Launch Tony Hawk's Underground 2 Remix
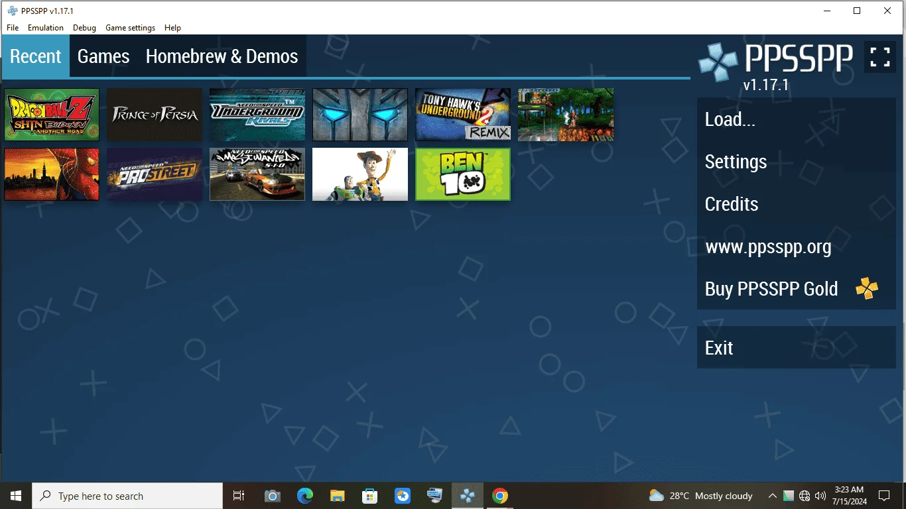906x509 pixels. pos(463,115)
